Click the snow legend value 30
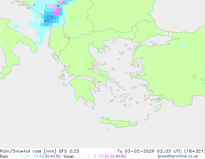This screenshot has height=159, width=205. click(x=113, y=156)
